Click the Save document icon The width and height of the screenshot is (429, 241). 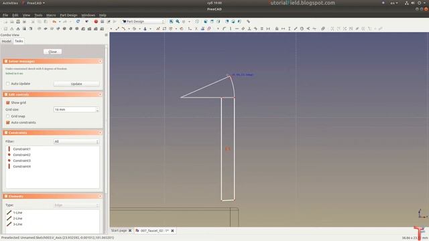tap(18, 21)
